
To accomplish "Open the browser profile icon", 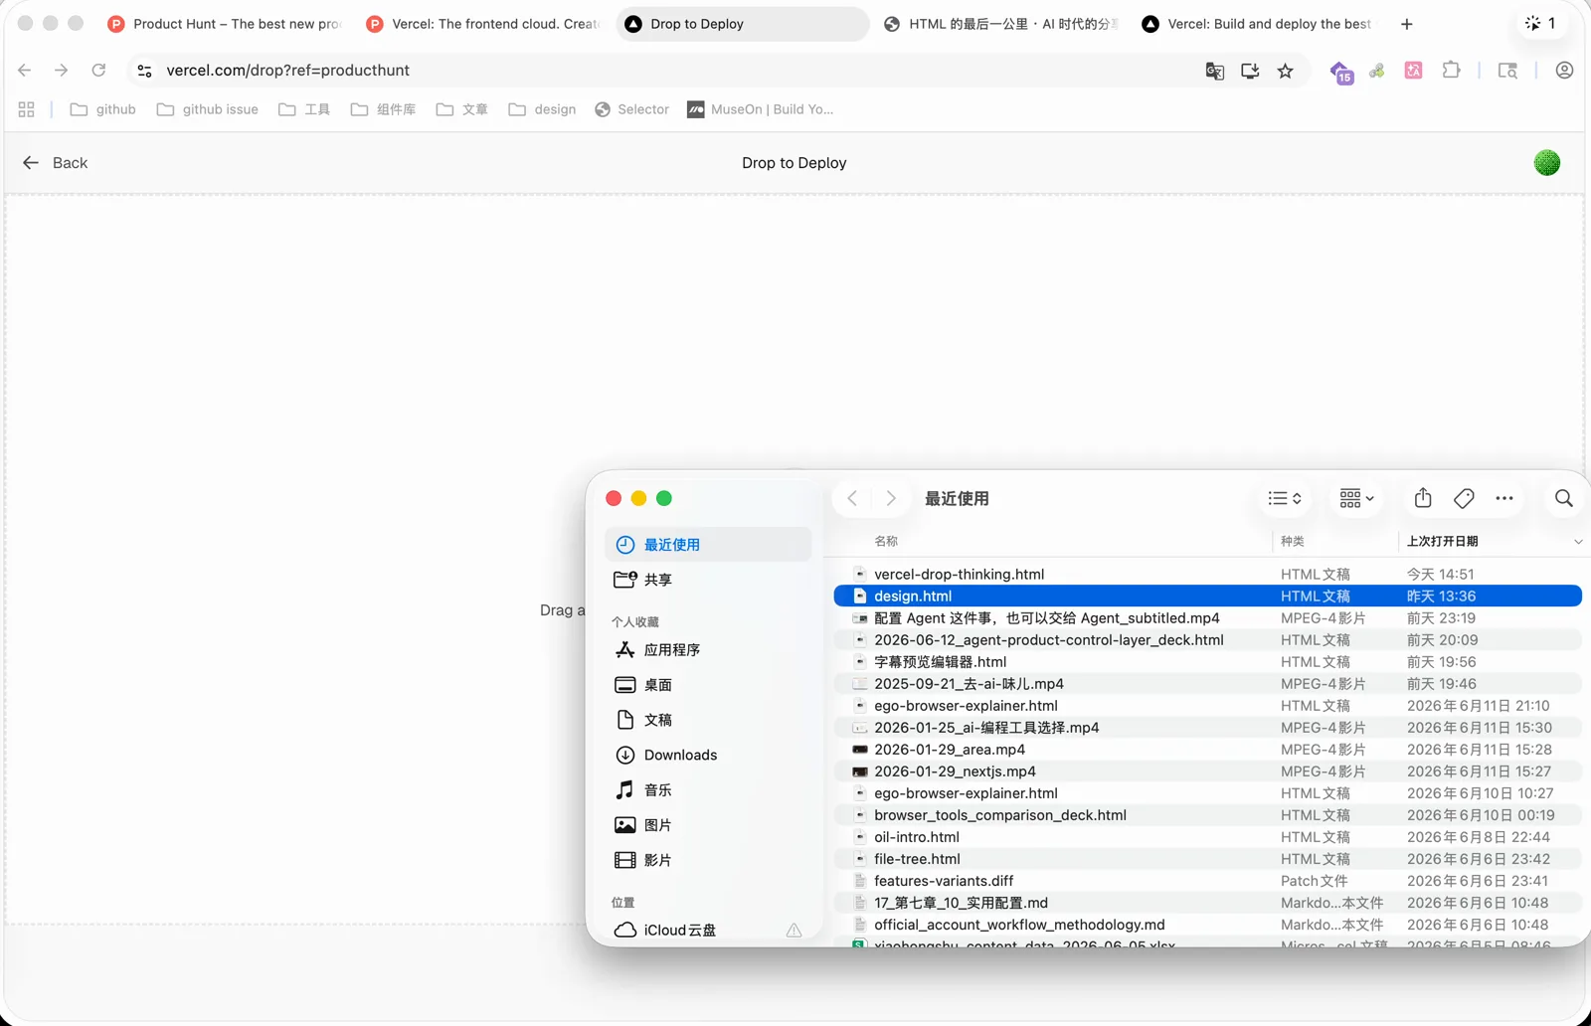I will point(1564,71).
